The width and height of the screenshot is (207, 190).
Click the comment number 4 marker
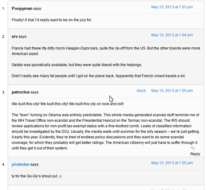click(3, 164)
